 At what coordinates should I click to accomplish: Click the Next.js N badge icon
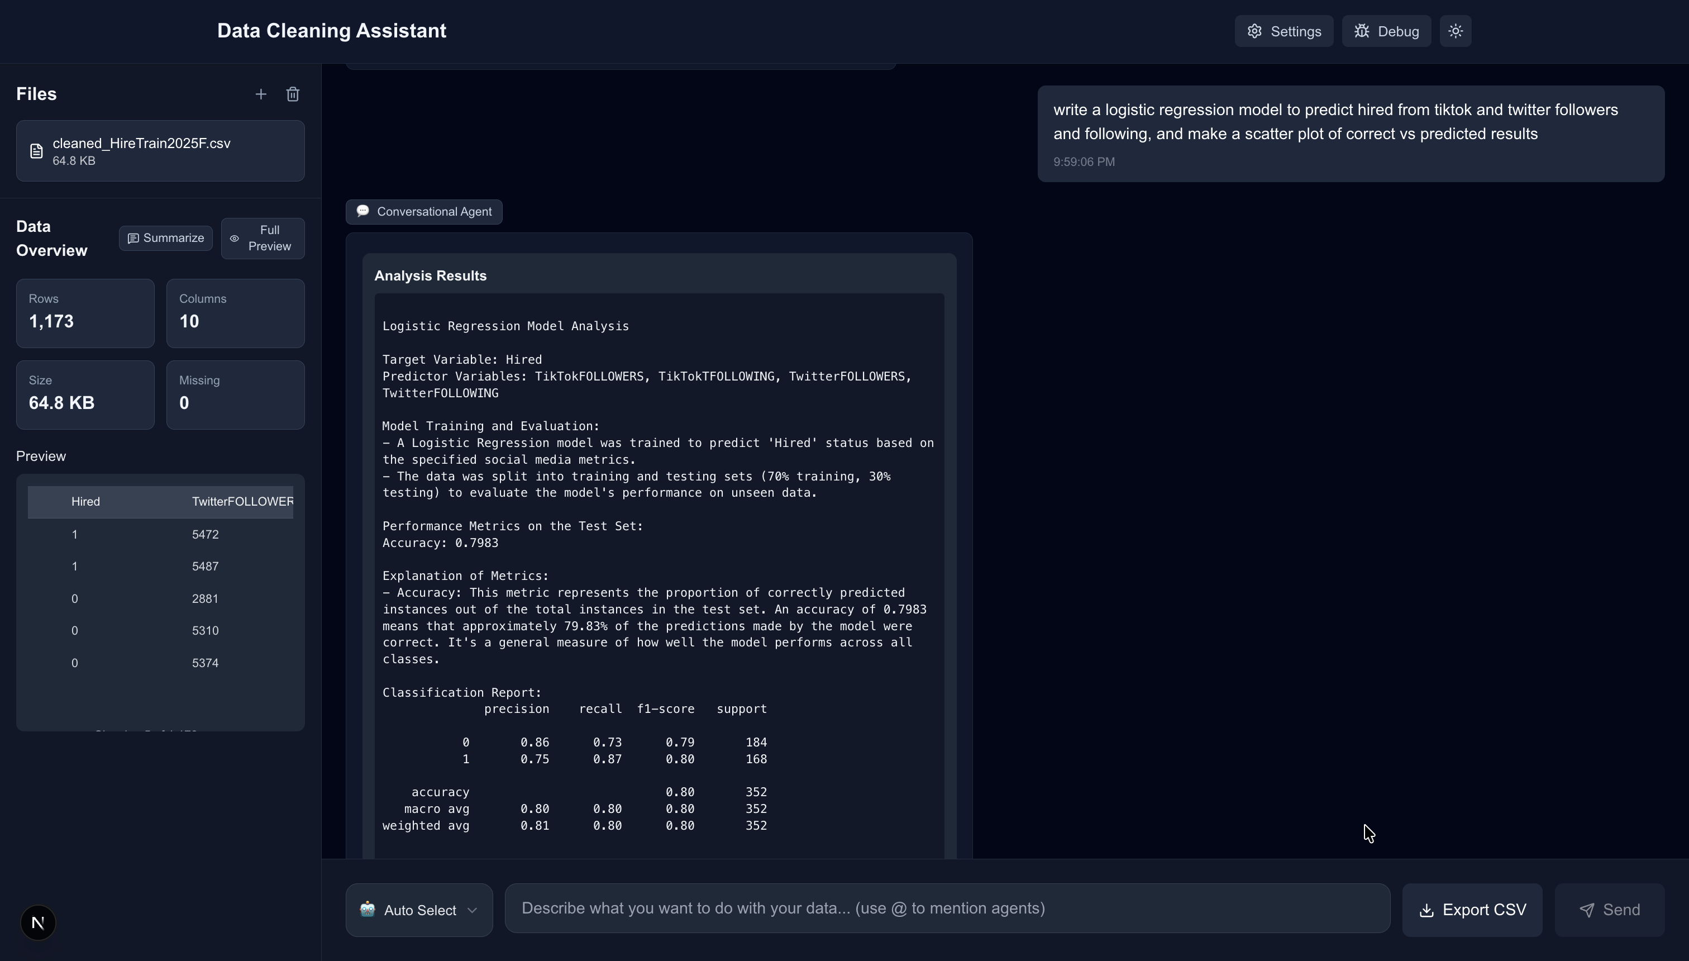pyautogui.click(x=39, y=922)
